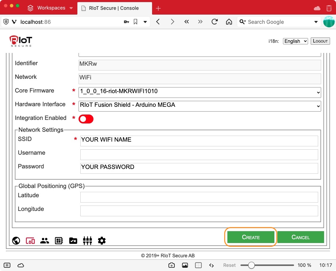
Task: Open the sliders icon in bottom navigation
Action: pyautogui.click(x=87, y=241)
